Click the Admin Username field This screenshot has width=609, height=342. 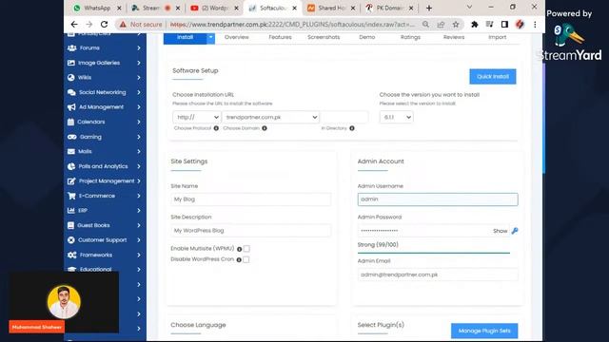(438, 199)
